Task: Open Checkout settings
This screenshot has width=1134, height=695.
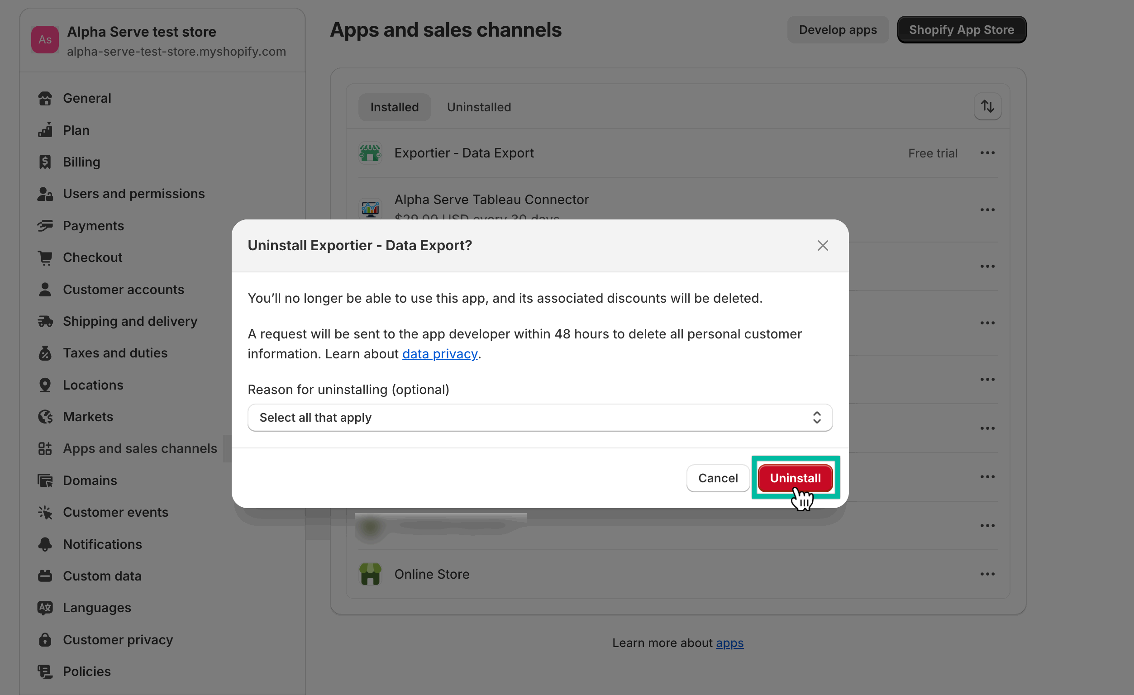Action: point(92,257)
